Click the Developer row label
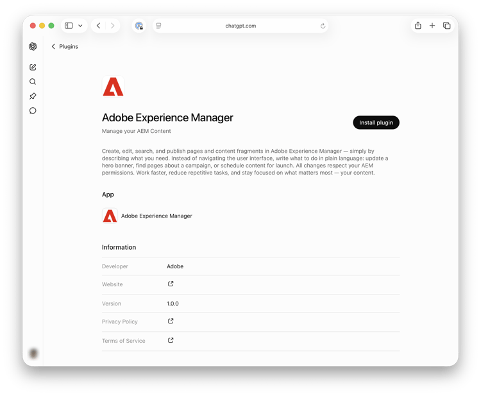The image size is (481, 396). (x=115, y=266)
